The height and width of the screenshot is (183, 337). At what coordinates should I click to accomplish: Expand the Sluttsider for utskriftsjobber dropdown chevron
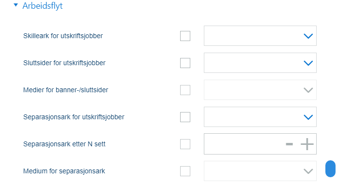pos(308,63)
